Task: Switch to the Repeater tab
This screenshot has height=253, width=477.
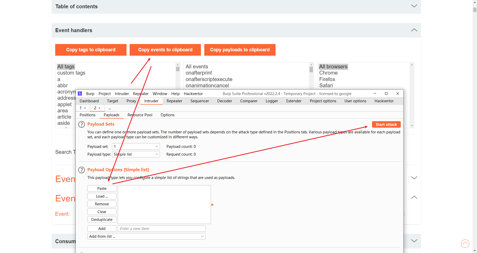Action: coord(174,101)
